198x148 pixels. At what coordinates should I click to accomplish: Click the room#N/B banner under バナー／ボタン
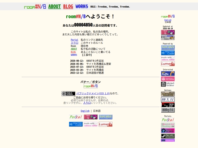point(91,86)
